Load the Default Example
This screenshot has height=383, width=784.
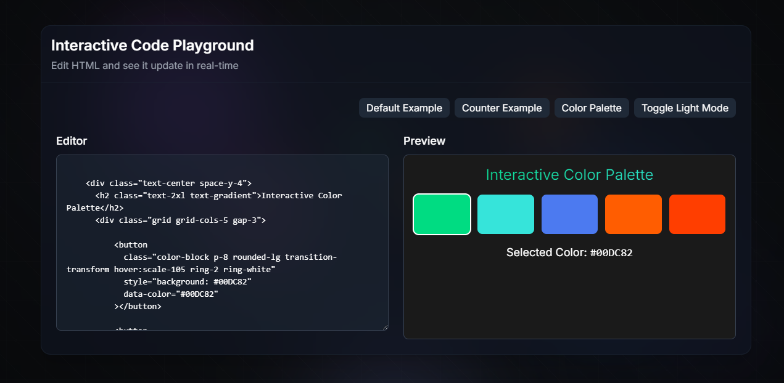click(x=404, y=108)
